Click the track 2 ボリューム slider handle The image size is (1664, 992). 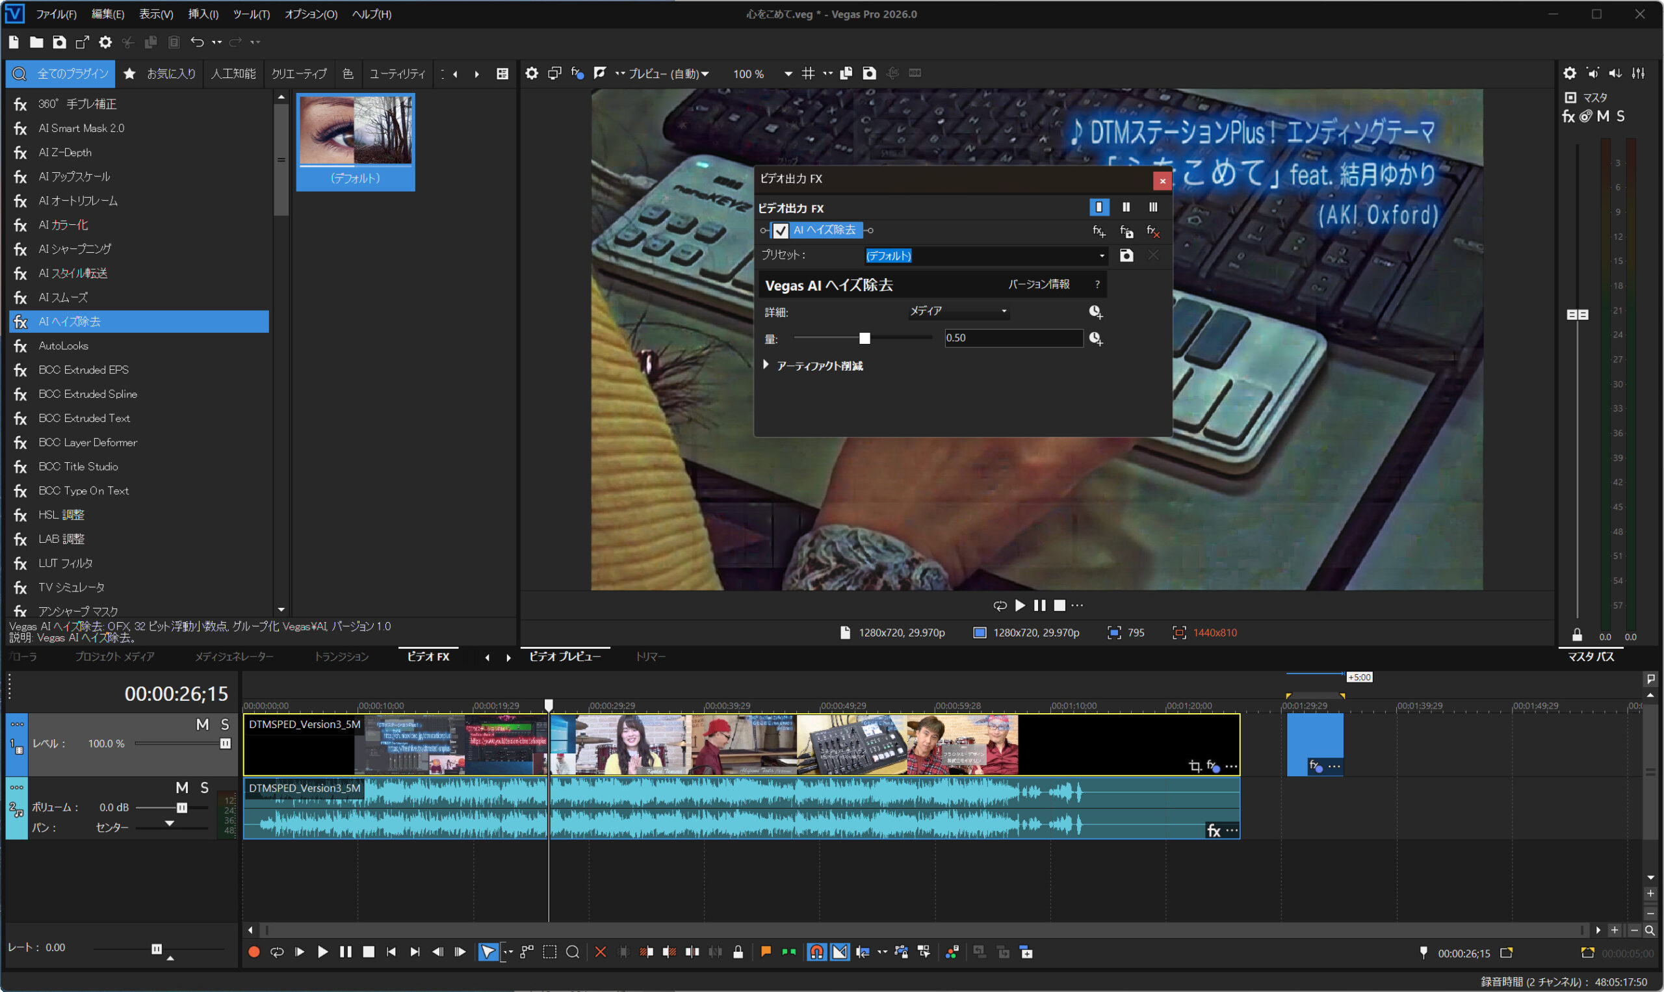[181, 808]
